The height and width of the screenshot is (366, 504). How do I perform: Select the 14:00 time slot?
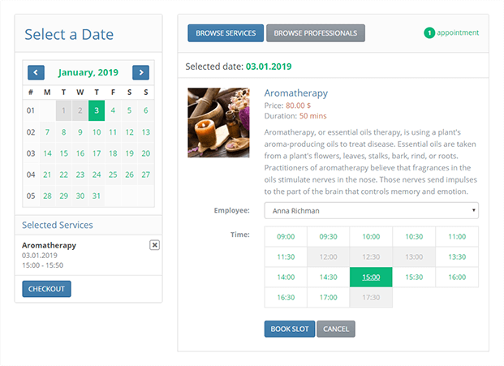pyautogui.click(x=286, y=278)
